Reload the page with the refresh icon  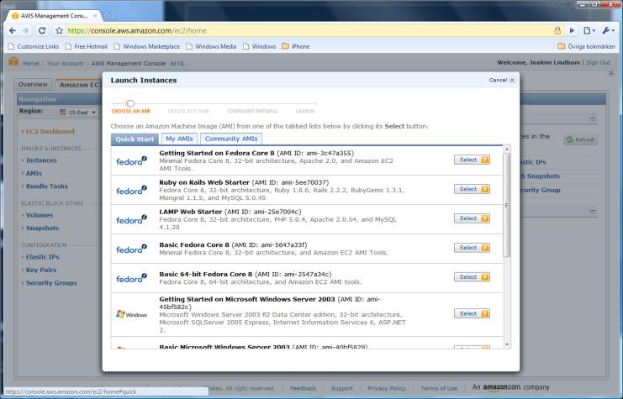(42, 30)
